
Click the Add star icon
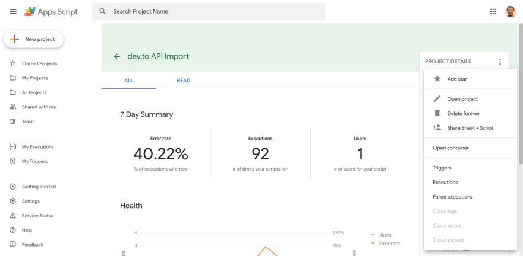(x=437, y=79)
